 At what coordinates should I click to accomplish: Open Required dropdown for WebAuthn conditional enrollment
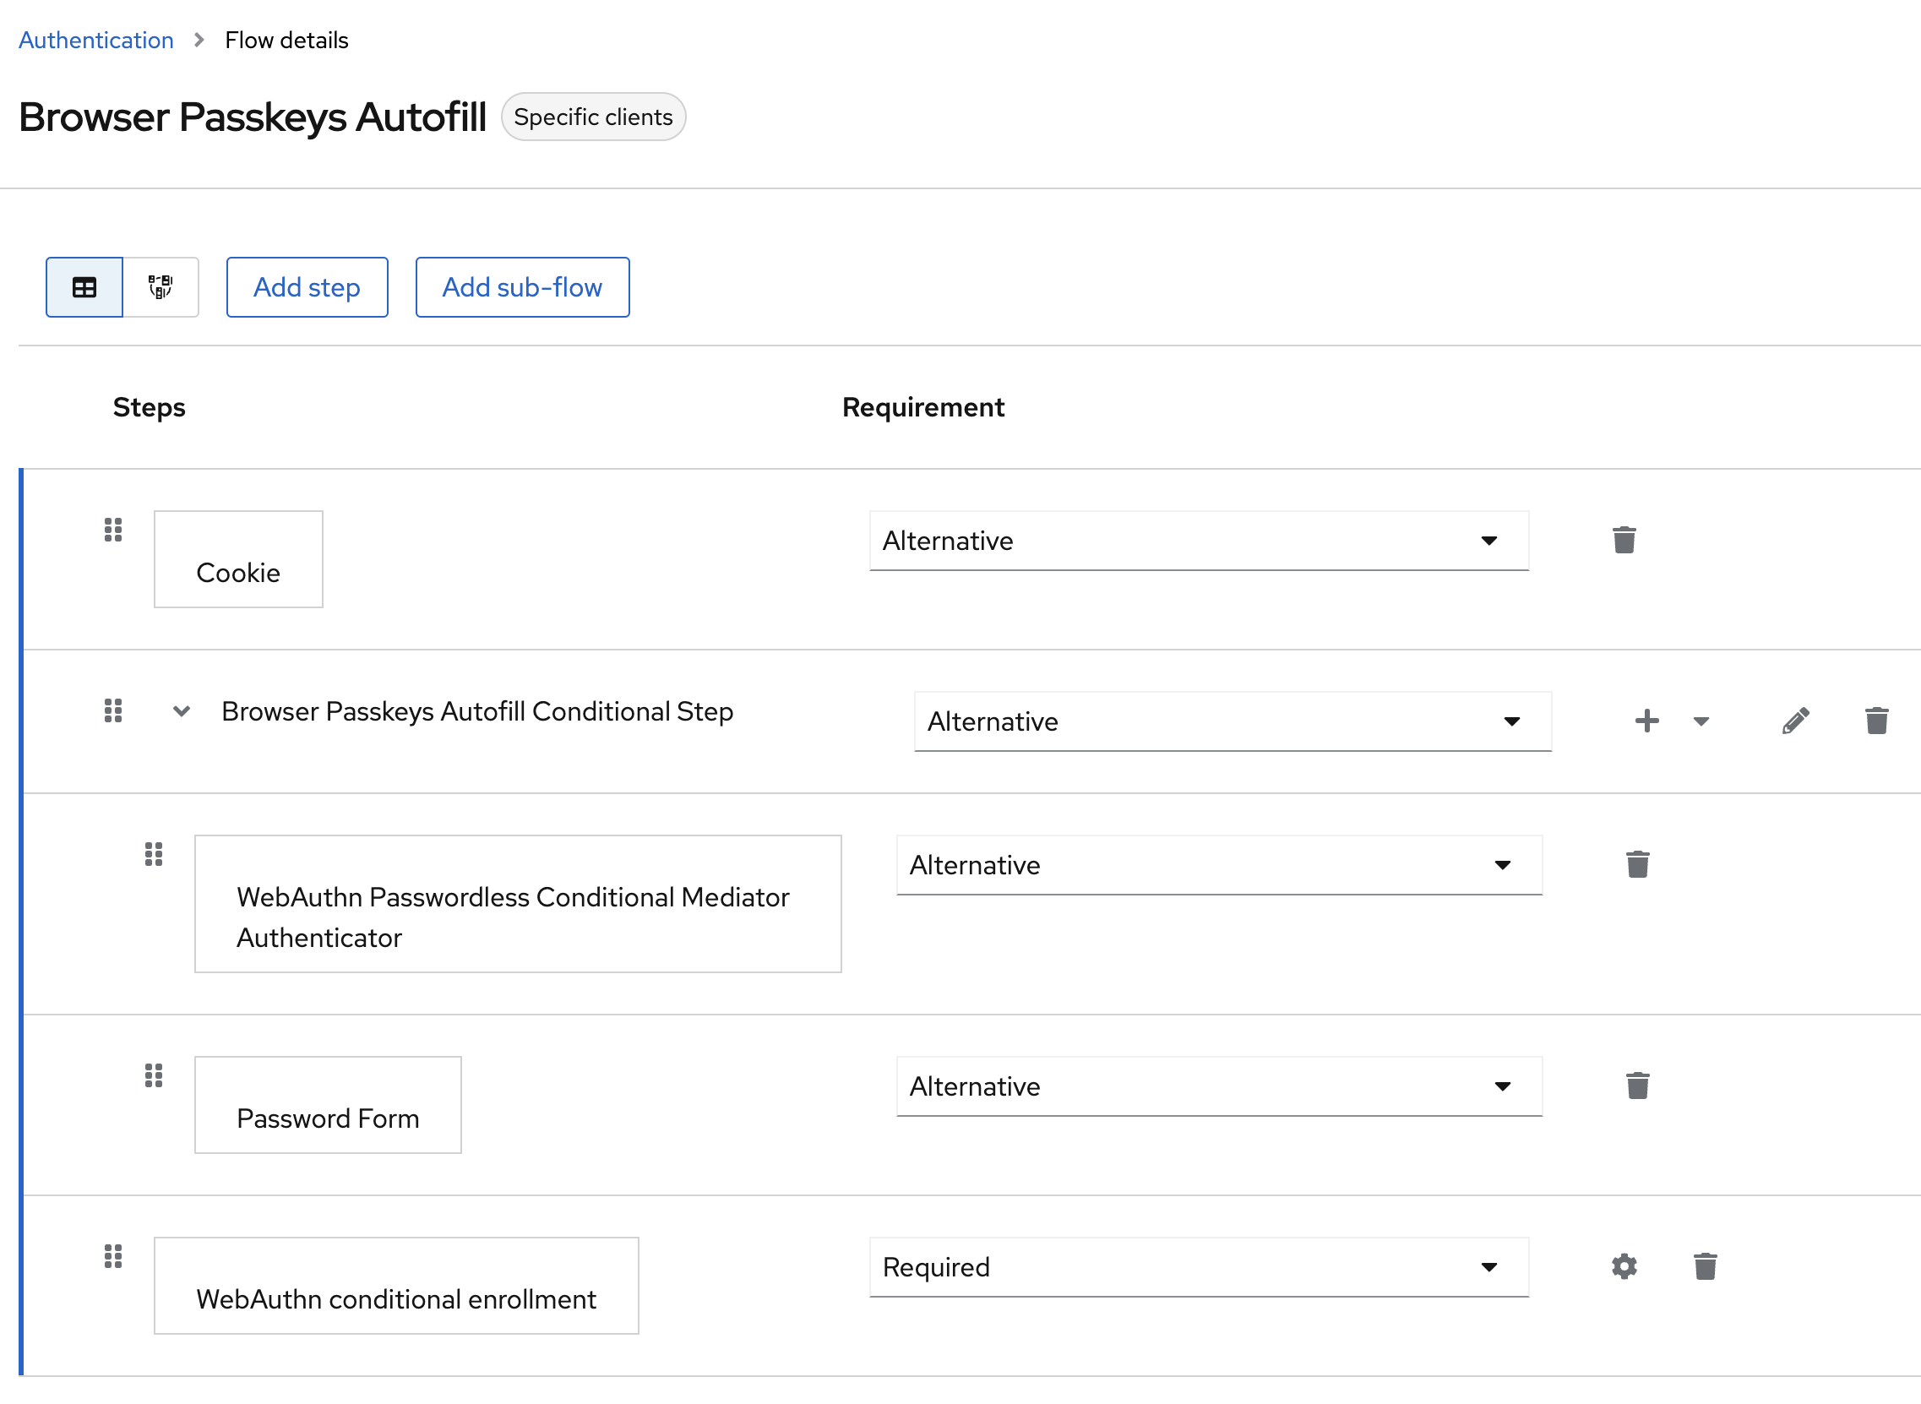(x=1198, y=1267)
